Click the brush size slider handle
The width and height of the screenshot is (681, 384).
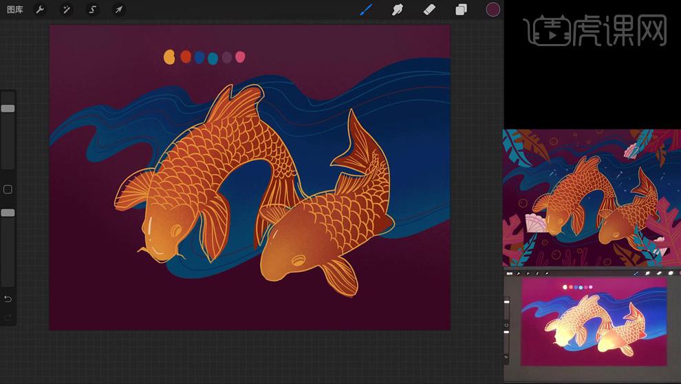click(x=8, y=108)
